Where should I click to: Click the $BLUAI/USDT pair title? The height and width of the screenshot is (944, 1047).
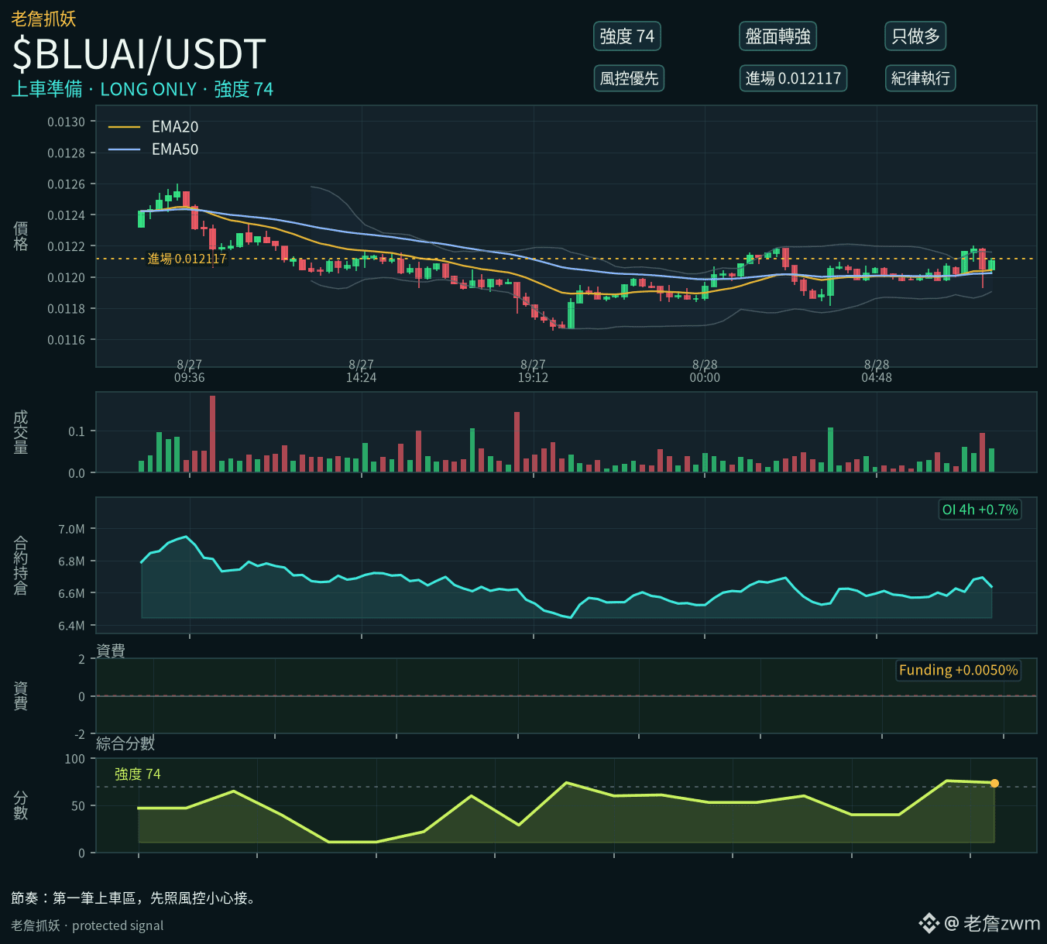pyautogui.click(x=139, y=54)
